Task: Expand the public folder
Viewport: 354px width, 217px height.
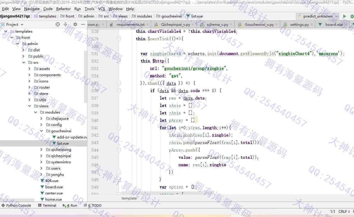Action: [24, 56]
